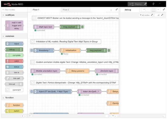Screen dimensions: 167x119
Task: Select the debug palette node
Action: (14, 49)
